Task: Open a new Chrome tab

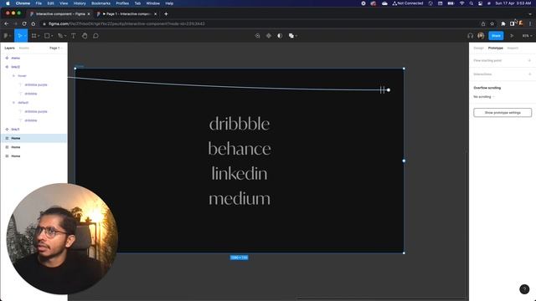Action: coord(166,14)
